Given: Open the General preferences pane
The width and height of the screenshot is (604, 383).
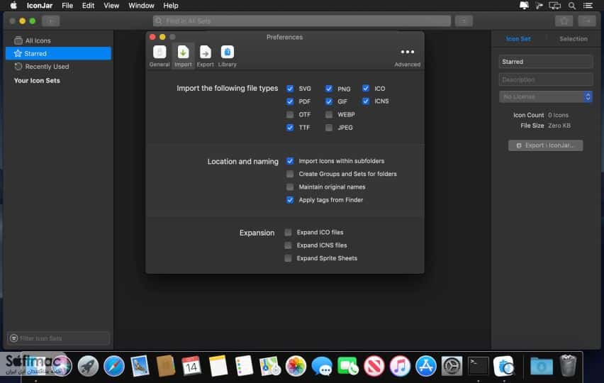Looking at the screenshot, I should pos(160,56).
